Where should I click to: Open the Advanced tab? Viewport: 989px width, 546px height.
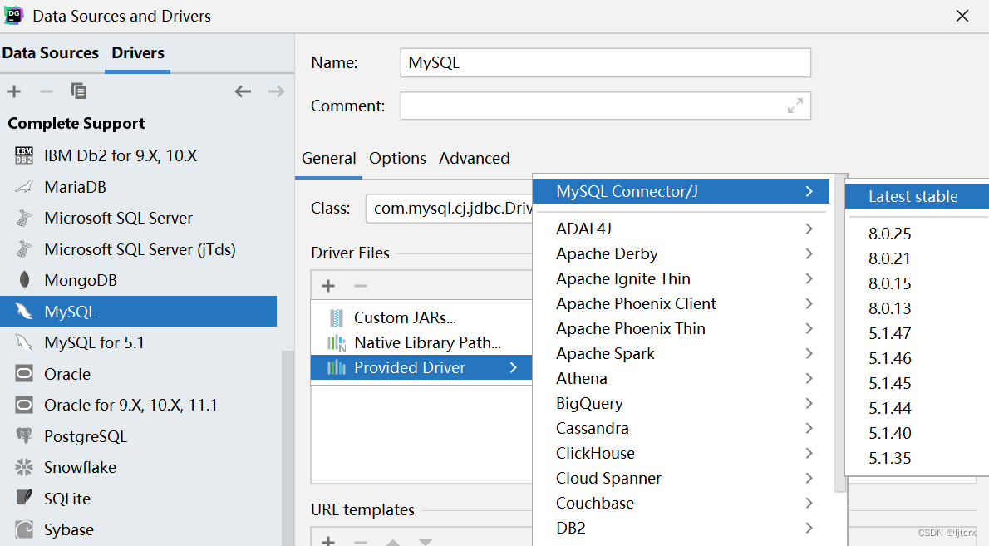[475, 158]
